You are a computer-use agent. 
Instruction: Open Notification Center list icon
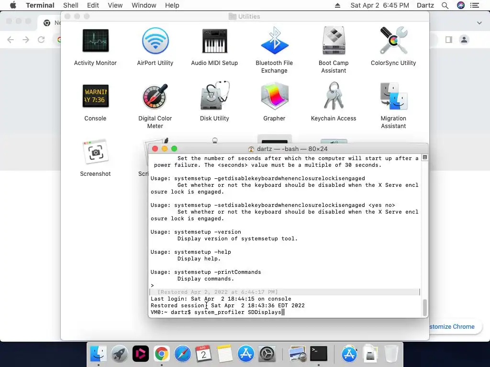coord(475,5)
